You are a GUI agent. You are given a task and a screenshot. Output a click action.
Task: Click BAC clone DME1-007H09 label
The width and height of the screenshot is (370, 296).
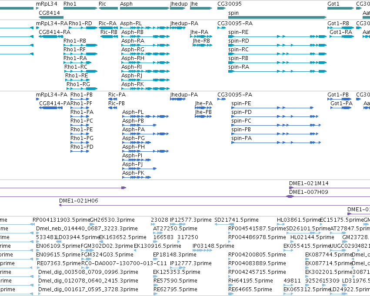[x=308, y=192]
